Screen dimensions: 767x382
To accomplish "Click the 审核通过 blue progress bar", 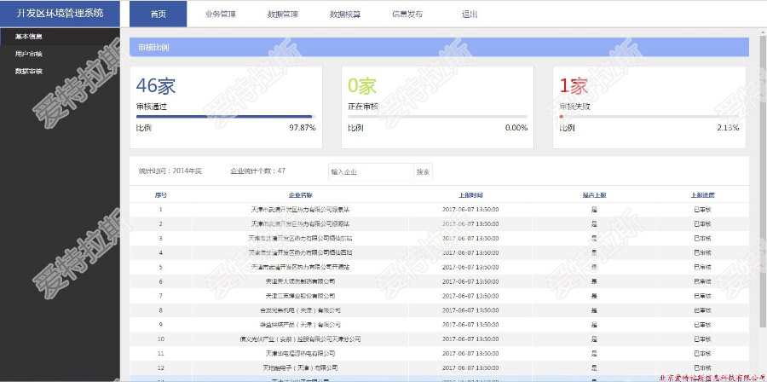I will click(x=225, y=116).
